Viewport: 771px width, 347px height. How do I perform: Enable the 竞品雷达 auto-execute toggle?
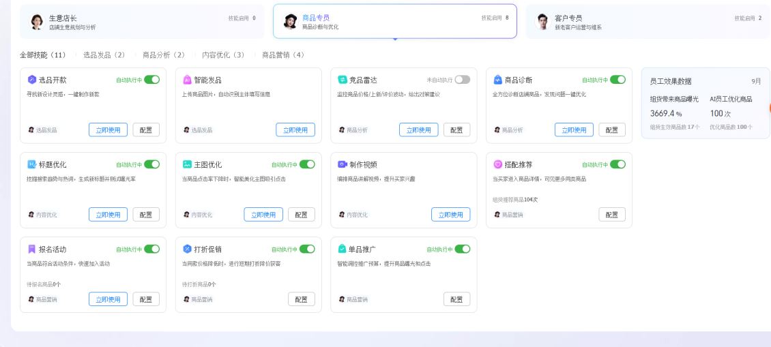(x=462, y=80)
